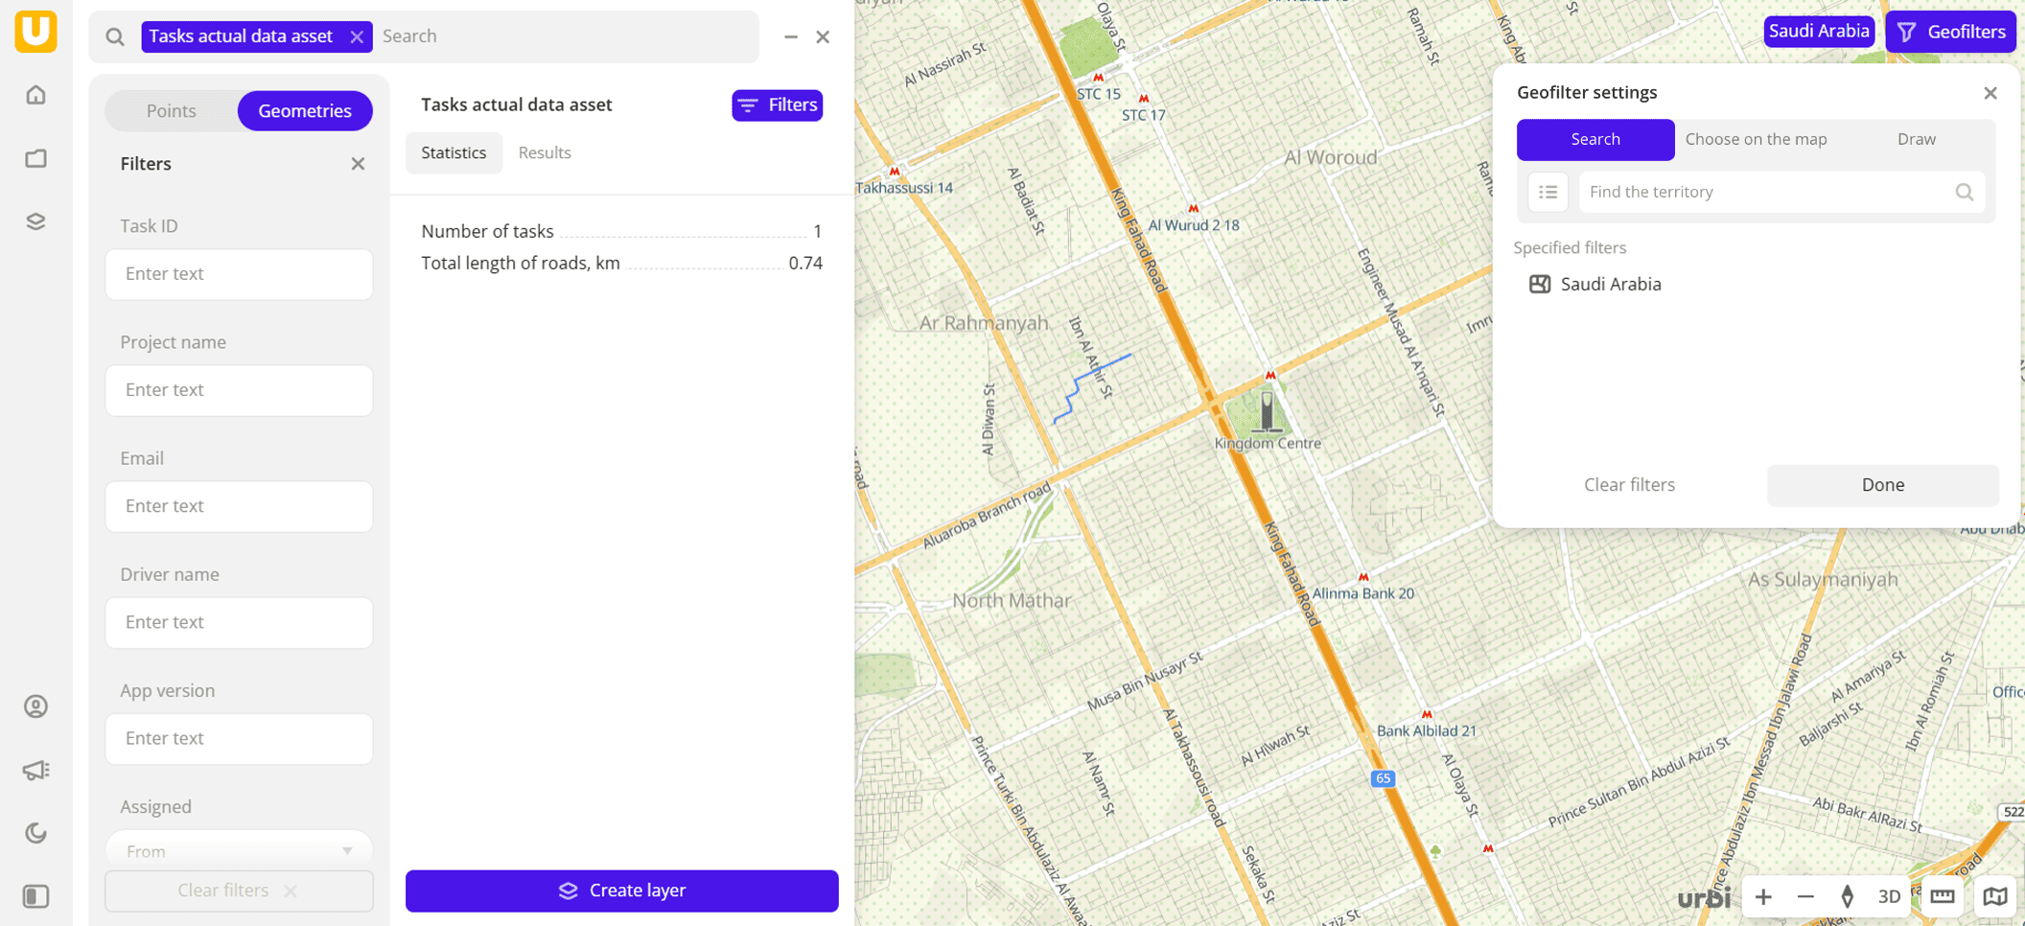This screenshot has width=2025, height=926.
Task: Click the Create layer button
Action: [621, 891]
